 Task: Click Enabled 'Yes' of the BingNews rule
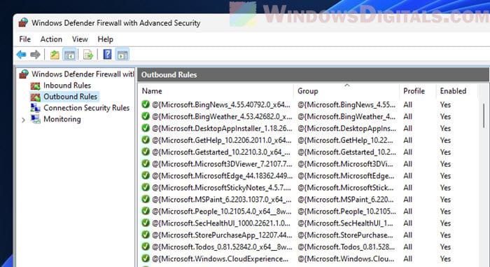445,104
